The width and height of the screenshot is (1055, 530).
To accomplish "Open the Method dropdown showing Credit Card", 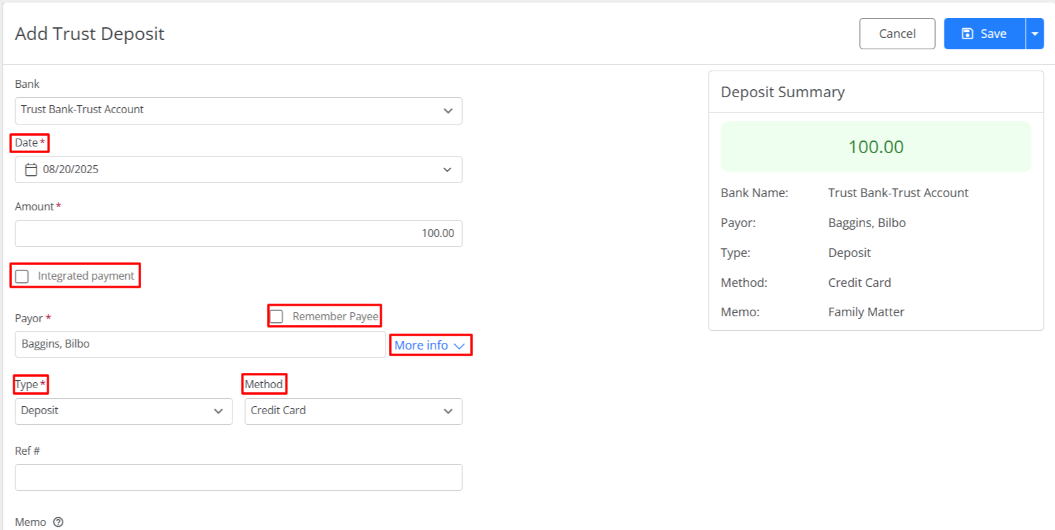I will [353, 411].
